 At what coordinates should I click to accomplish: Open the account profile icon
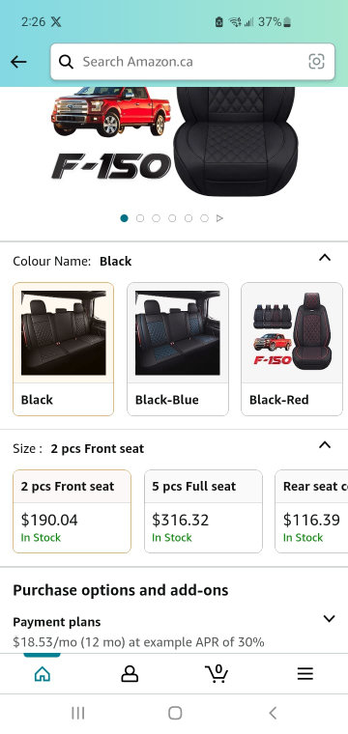[x=130, y=673]
